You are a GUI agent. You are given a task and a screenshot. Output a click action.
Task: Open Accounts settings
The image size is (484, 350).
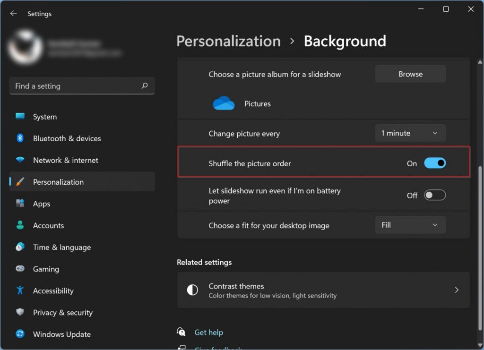49,225
